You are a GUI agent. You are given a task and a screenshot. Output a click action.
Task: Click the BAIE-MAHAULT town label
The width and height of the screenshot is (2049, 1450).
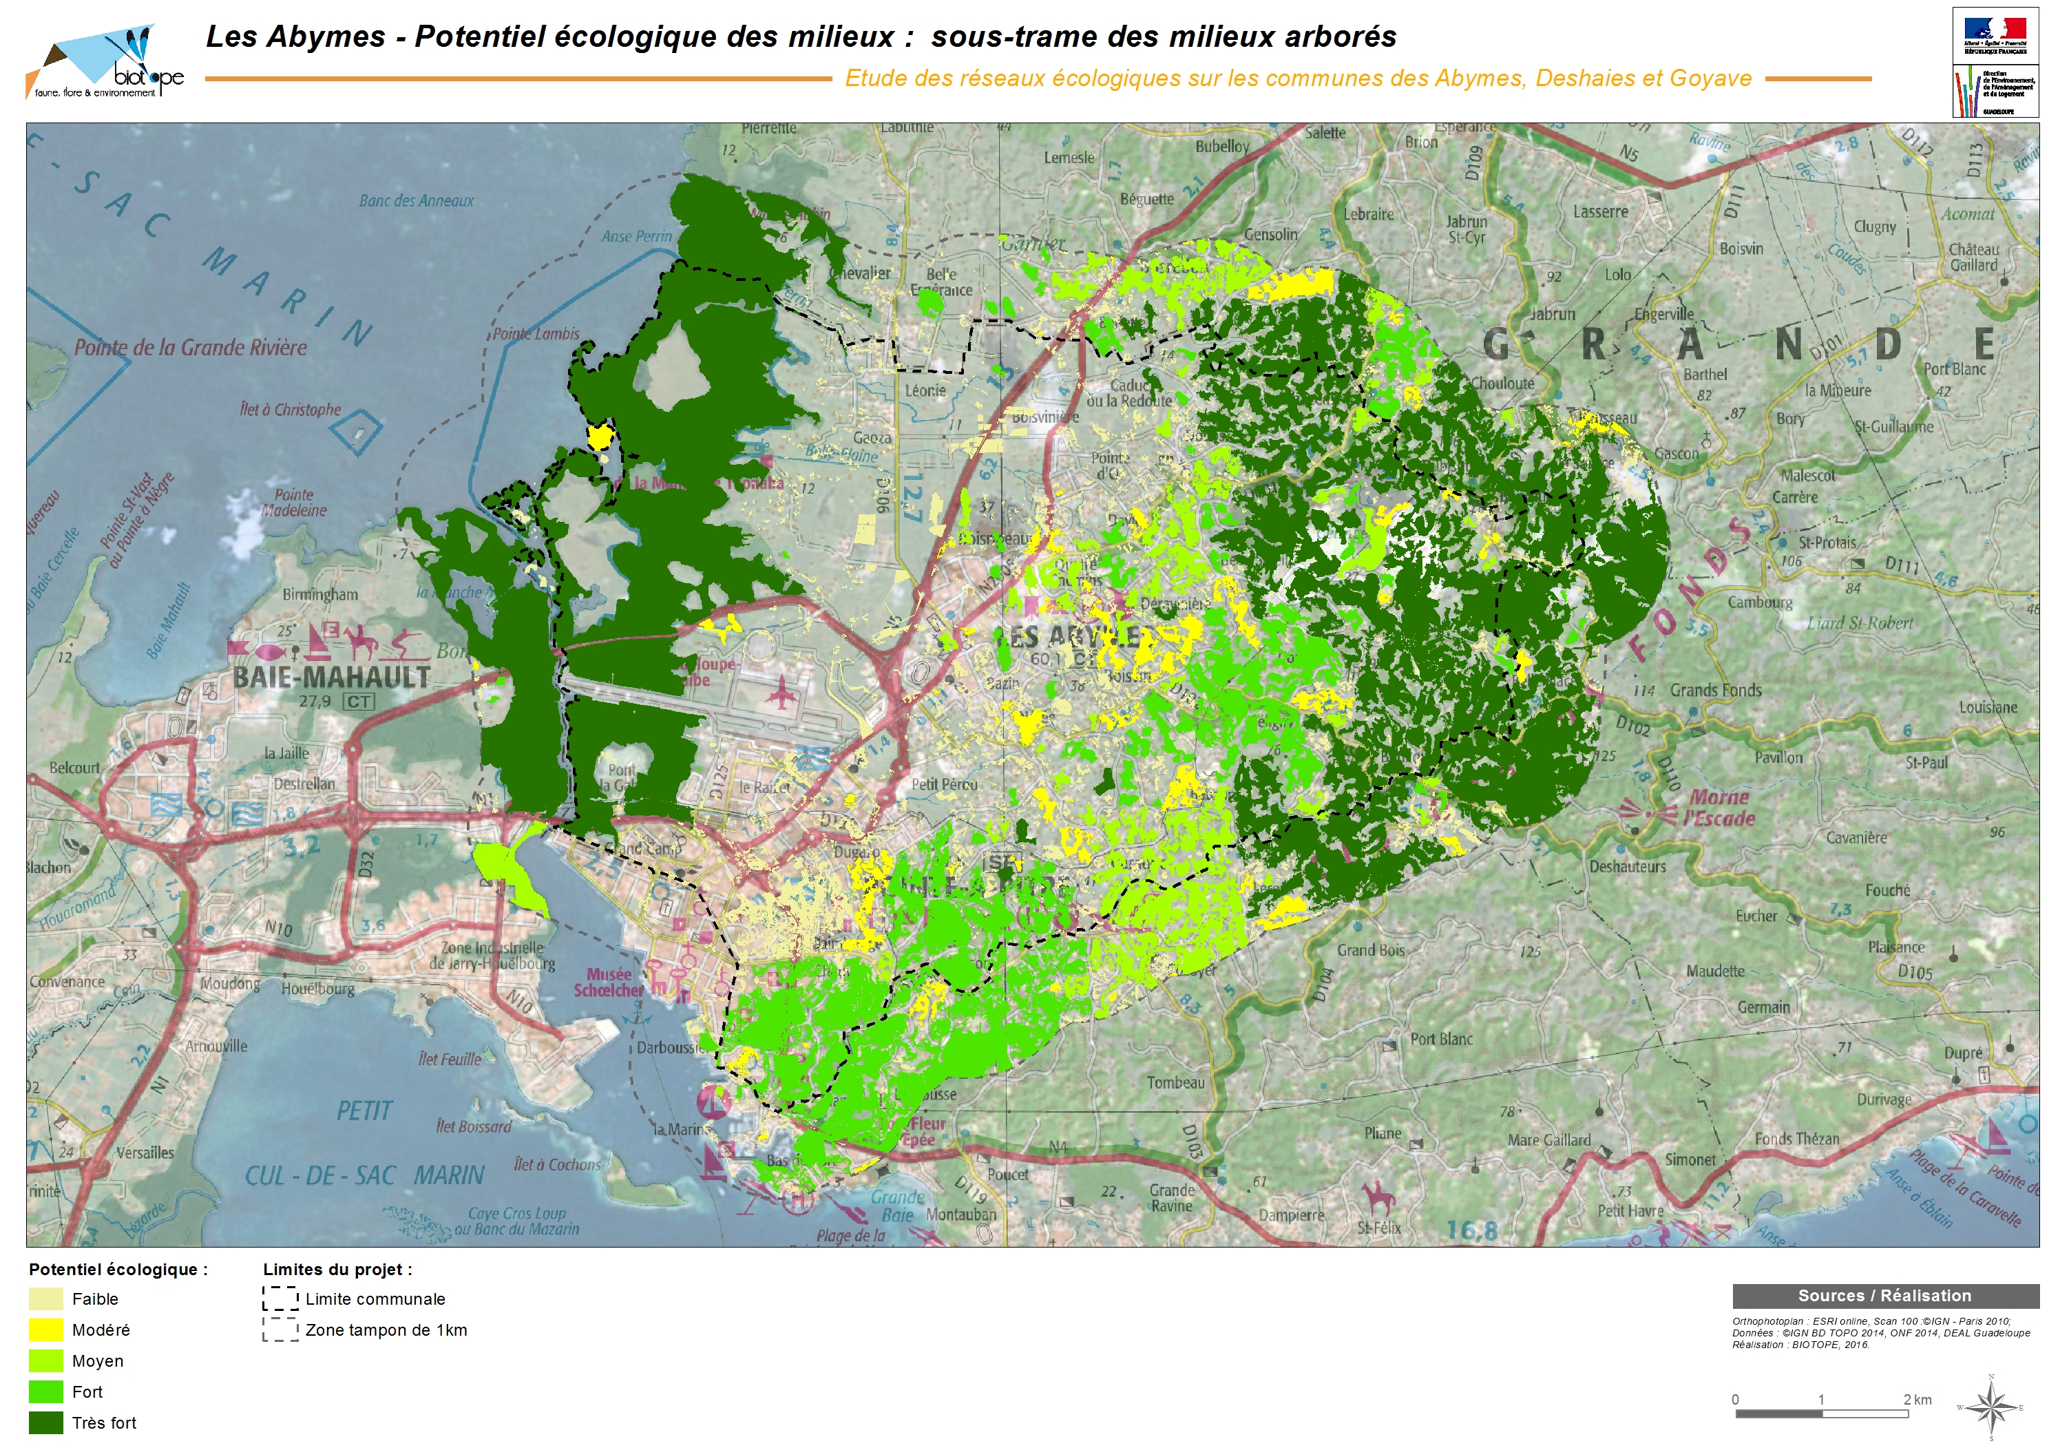tap(331, 677)
